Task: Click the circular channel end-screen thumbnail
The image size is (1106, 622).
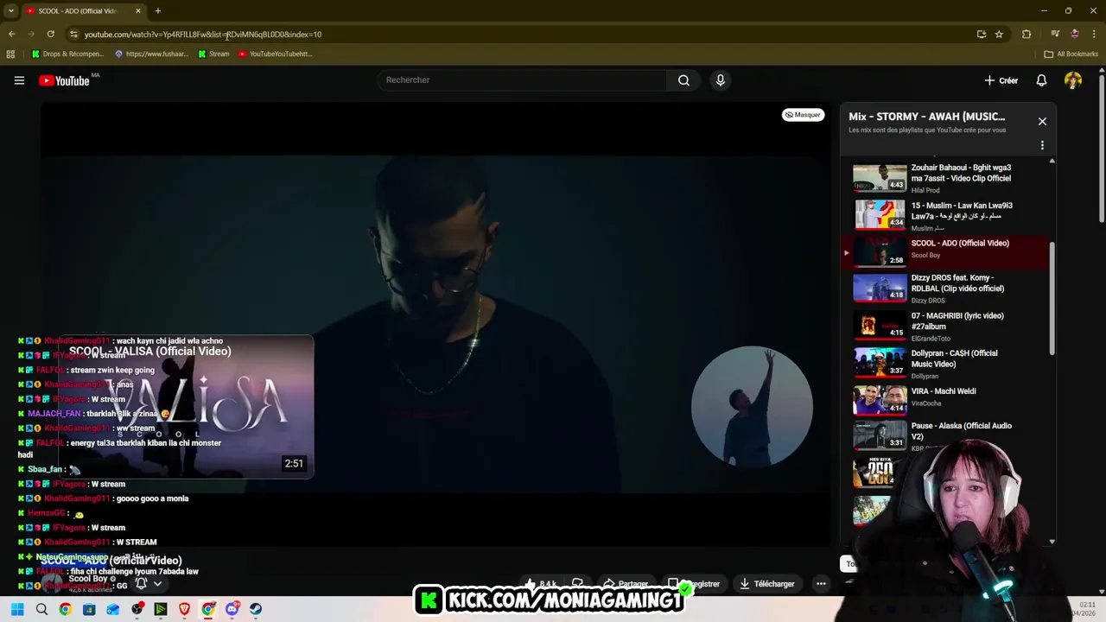Action: point(752,406)
